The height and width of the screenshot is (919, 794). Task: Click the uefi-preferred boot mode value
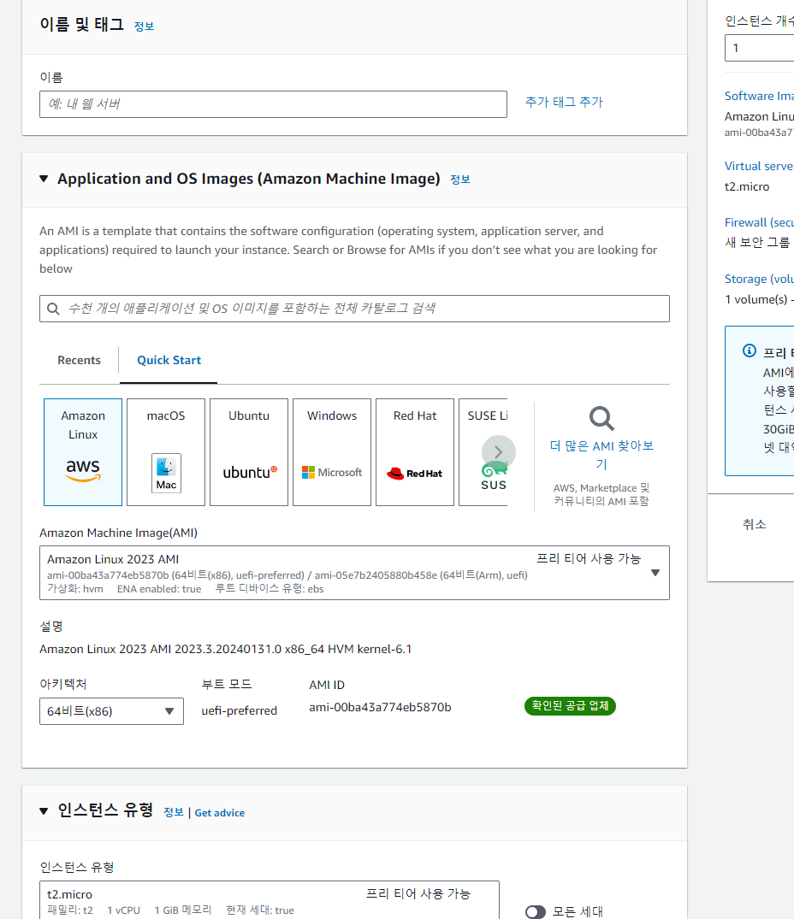(x=240, y=711)
